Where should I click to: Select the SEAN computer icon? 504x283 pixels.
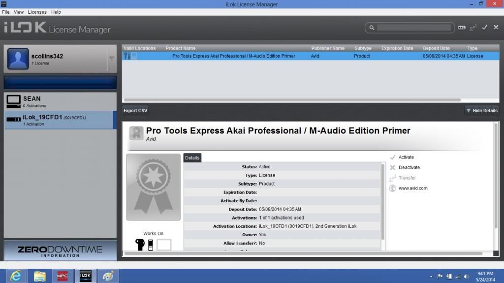coord(13,101)
